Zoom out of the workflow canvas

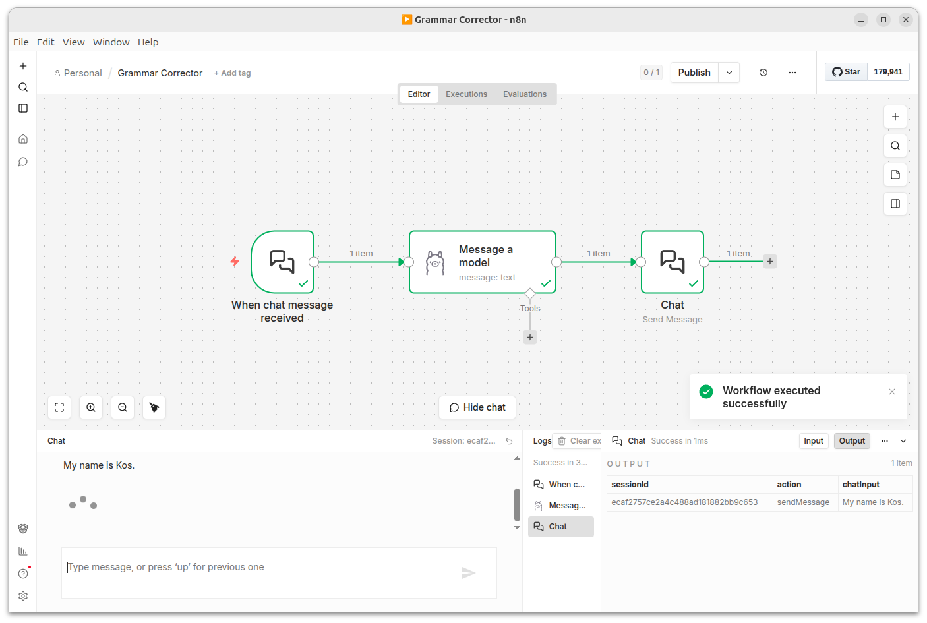point(123,407)
